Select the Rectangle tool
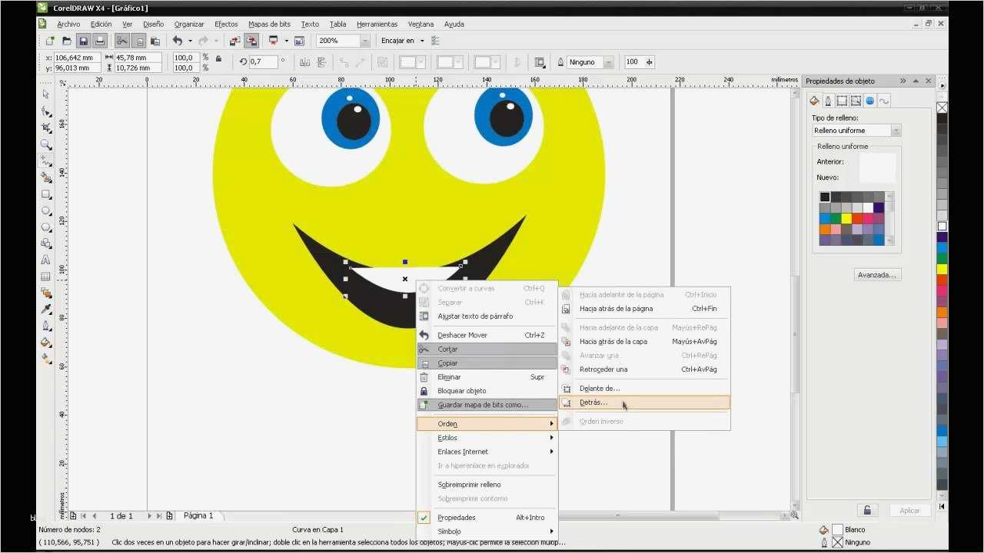Viewport: 984px width, 553px height. 46,194
